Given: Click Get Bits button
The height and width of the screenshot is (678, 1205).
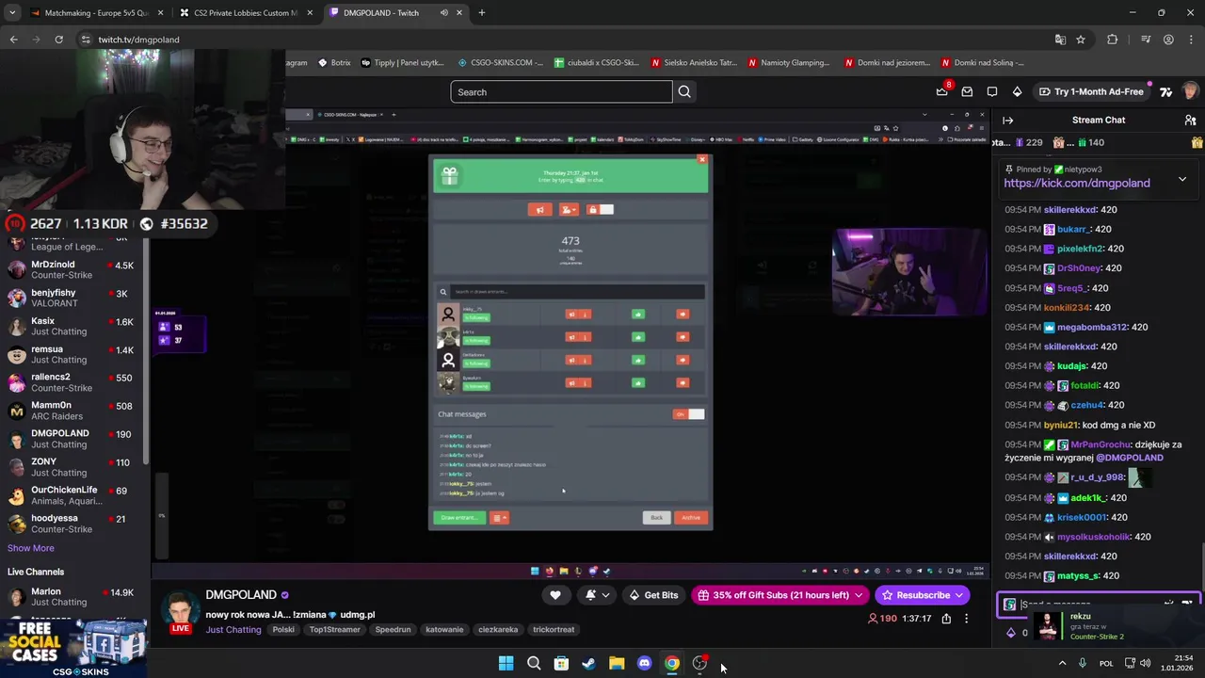Looking at the screenshot, I should (653, 595).
